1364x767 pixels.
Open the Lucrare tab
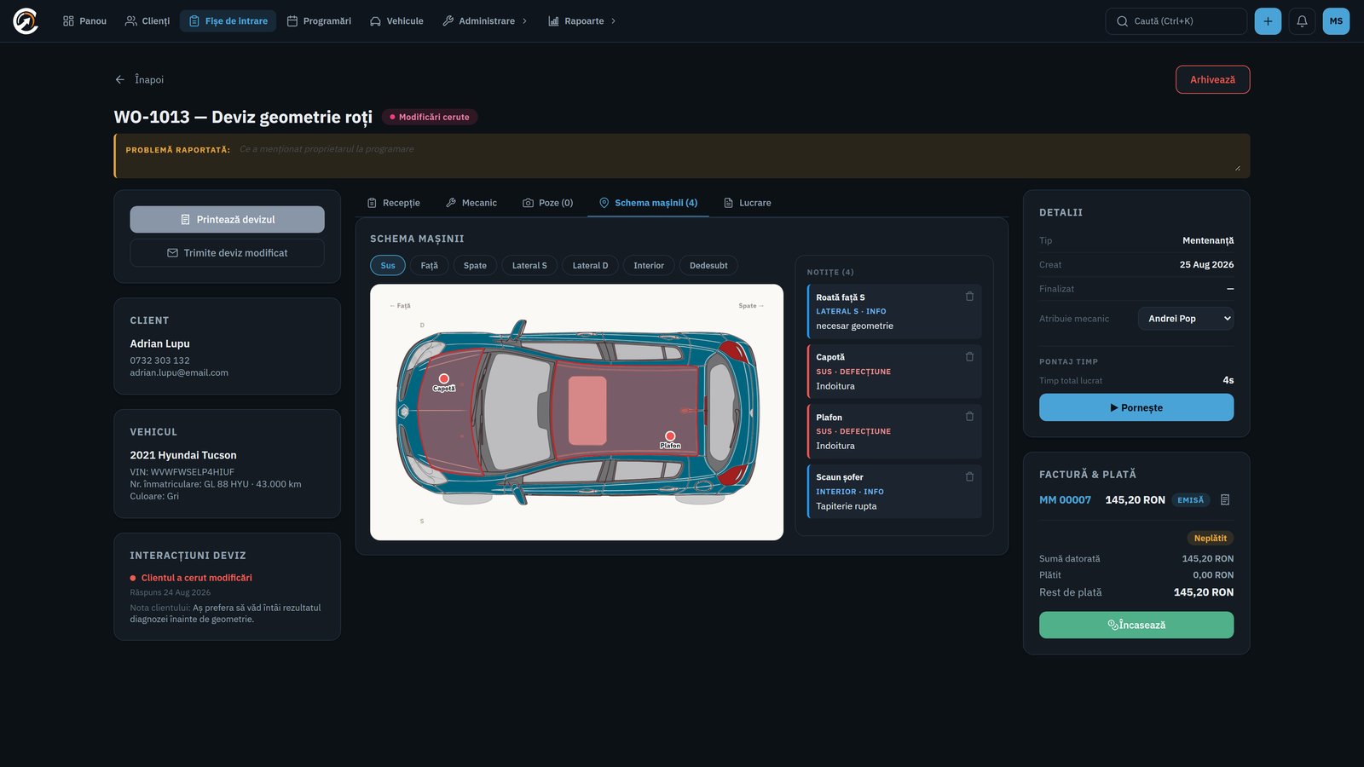(748, 203)
